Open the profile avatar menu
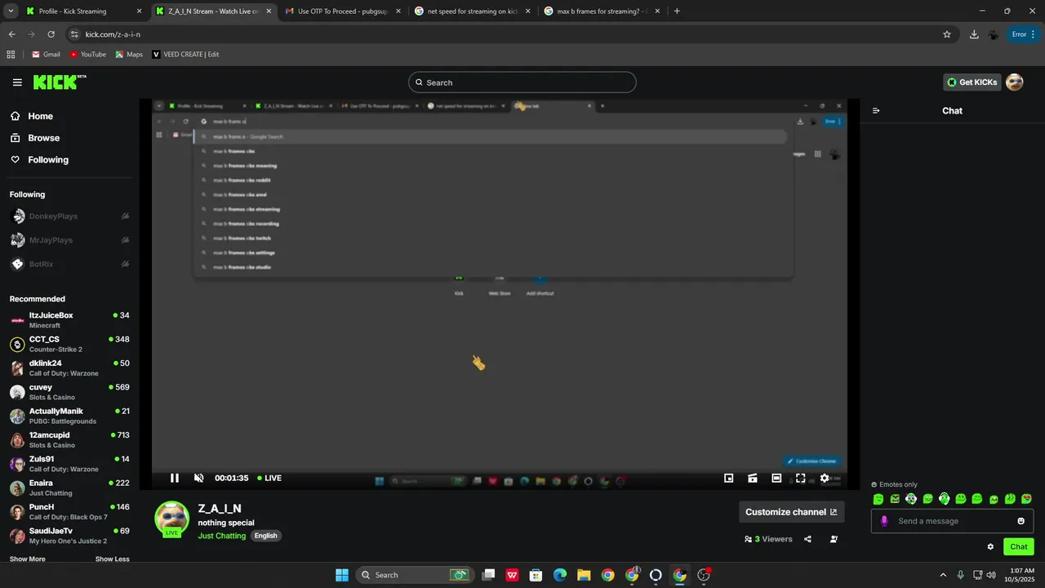Viewport: 1045px width, 588px height. point(1015,82)
